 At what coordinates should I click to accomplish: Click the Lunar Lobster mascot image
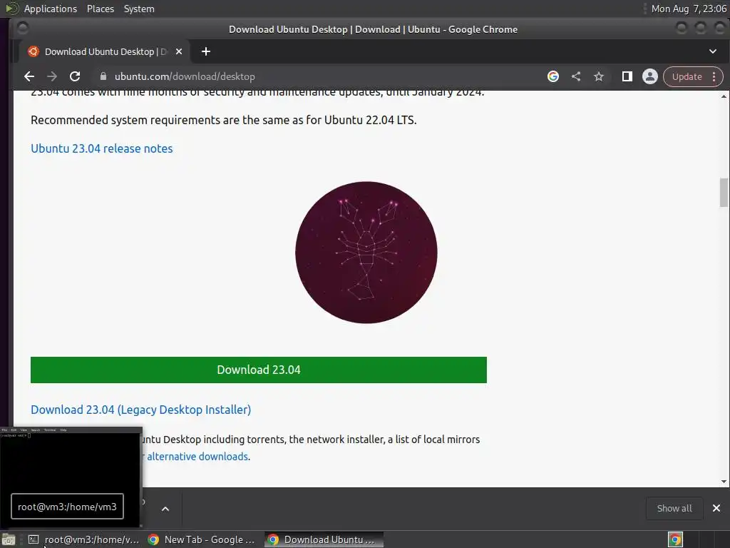point(366,252)
